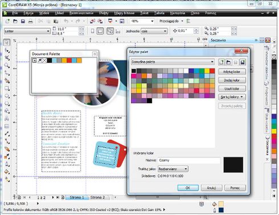
Task: Click the Nazwa color name field
Action: 189,160
